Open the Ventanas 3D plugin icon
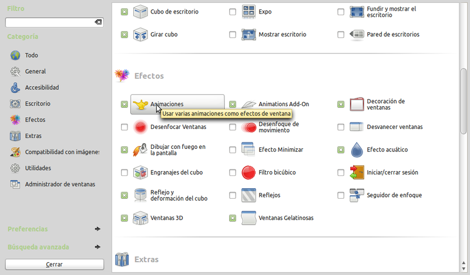 click(x=141, y=218)
